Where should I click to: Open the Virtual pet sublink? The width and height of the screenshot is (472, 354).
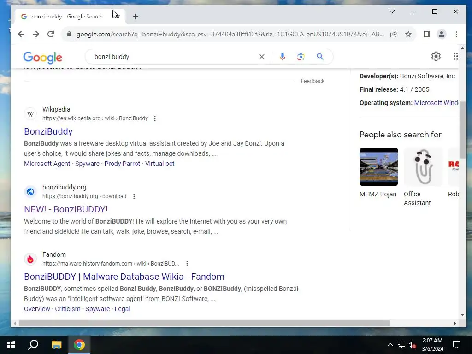160,164
